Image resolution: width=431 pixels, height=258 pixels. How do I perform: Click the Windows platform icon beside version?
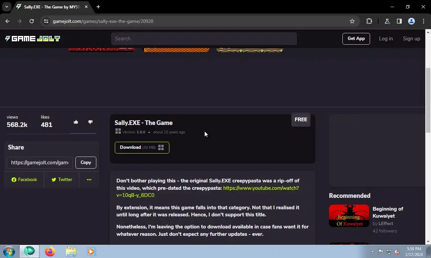(118, 131)
